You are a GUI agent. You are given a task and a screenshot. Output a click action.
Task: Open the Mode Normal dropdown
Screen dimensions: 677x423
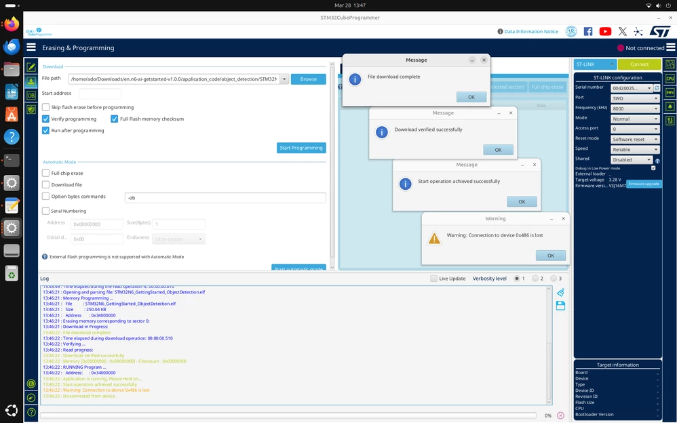click(x=635, y=119)
